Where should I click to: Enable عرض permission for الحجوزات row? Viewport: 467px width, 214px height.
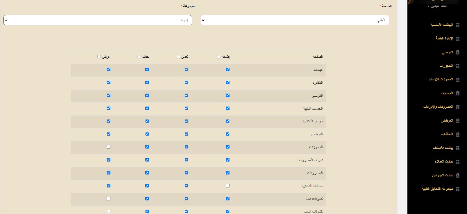(109, 147)
